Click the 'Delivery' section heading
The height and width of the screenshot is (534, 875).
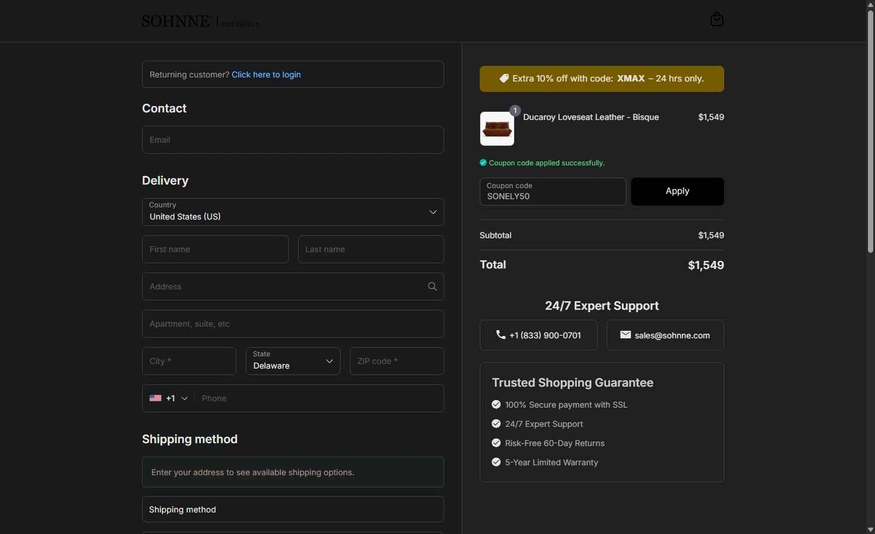pyautogui.click(x=165, y=181)
